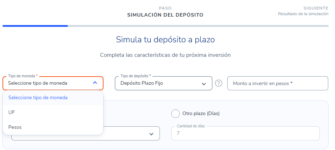The height and width of the screenshot is (150, 335).
Task: Focus the Cantidad de días input field
Action: point(245,133)
